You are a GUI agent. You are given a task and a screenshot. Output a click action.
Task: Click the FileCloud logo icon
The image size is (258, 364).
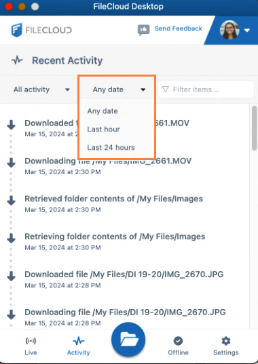coord(17,30)
